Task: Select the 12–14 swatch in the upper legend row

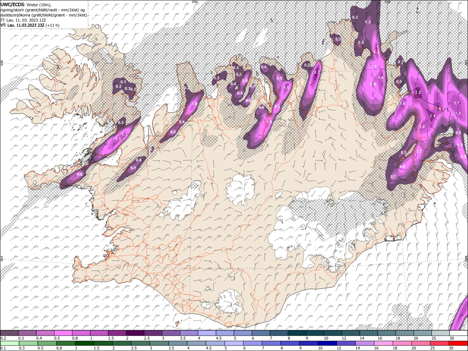Action: (350, 333)
